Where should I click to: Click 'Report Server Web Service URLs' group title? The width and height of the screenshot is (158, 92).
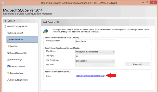click(57, 72)
